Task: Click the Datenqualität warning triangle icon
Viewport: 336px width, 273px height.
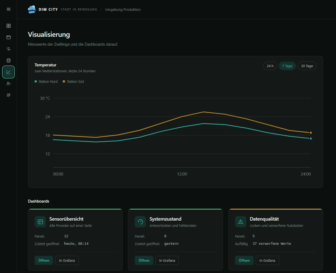Action: (241, 222)
